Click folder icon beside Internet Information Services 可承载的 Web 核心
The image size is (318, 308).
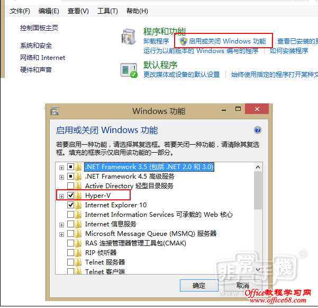click(x=78, y=215)
